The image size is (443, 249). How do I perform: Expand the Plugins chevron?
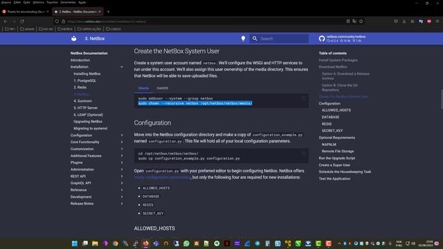click(122, 163)
